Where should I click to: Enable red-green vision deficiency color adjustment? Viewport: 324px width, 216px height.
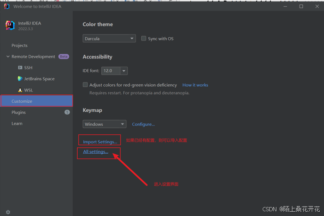[x=85, y=84]
